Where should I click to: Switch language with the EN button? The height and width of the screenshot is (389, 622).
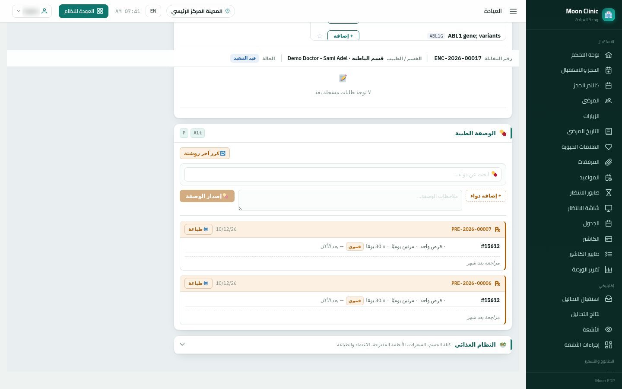[153, 11]
